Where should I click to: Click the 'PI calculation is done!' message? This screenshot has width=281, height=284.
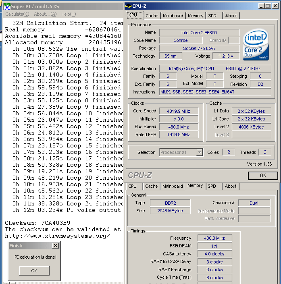(x=35, y=257)
